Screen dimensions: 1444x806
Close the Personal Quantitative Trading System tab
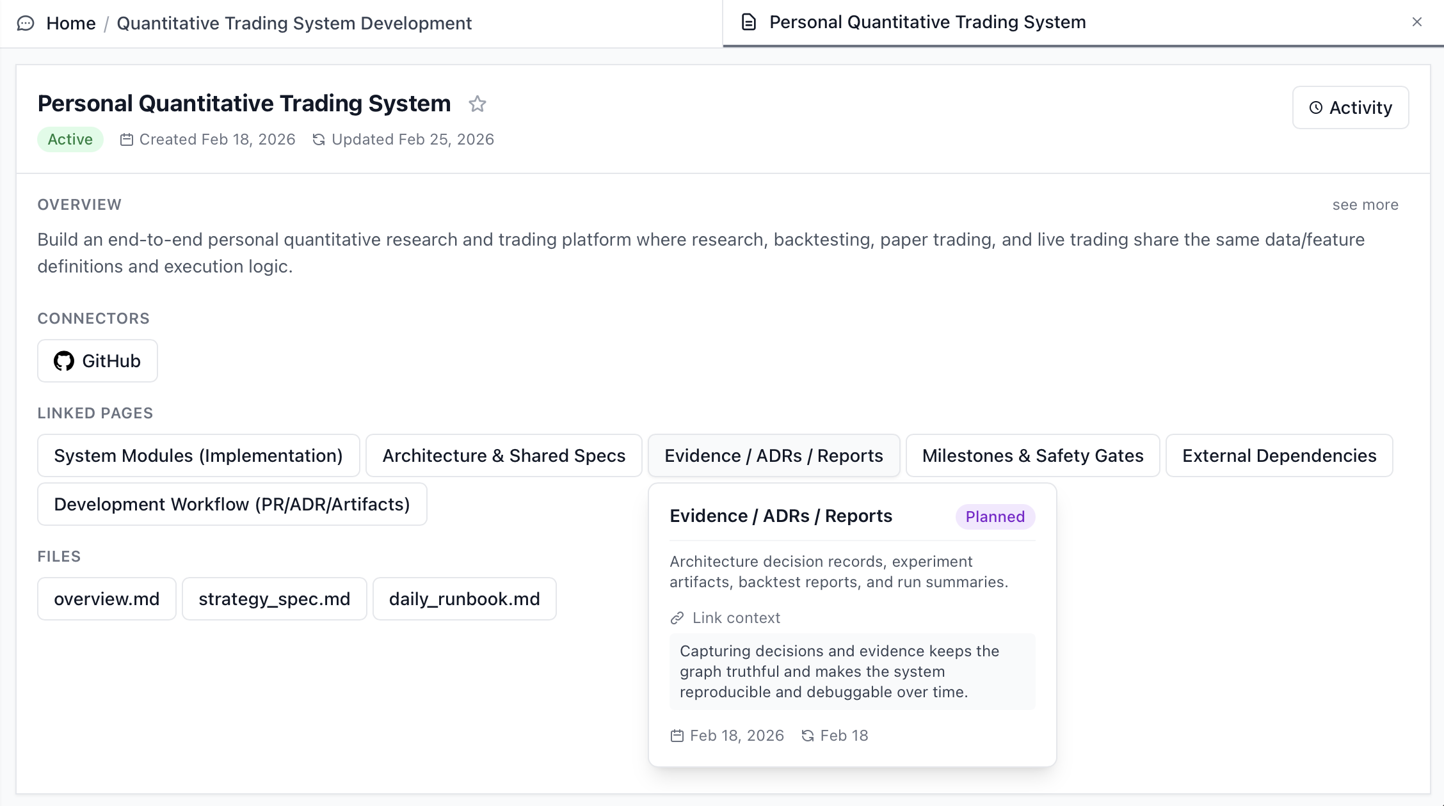point(1416,22)
